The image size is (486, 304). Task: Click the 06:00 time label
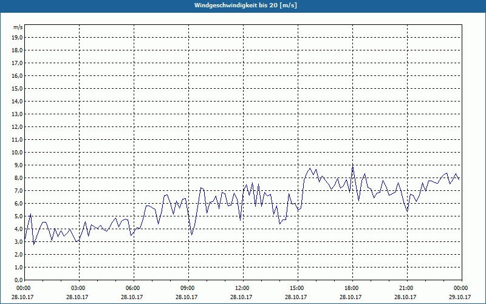132,288
